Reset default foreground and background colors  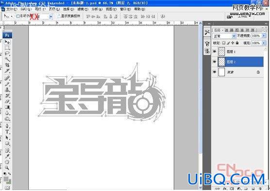(x=5, y=174)
